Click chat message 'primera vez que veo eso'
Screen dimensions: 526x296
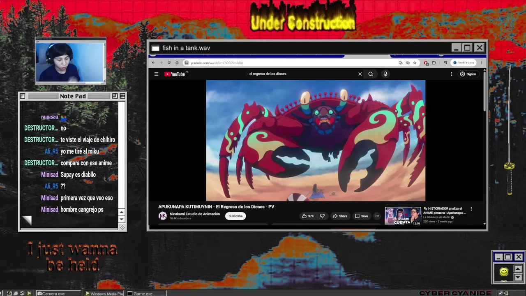(x=87, y=198)
